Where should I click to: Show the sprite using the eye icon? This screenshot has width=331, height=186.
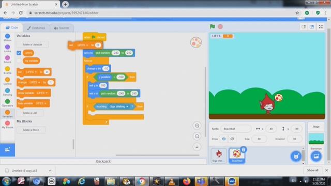tap(224, 139)
